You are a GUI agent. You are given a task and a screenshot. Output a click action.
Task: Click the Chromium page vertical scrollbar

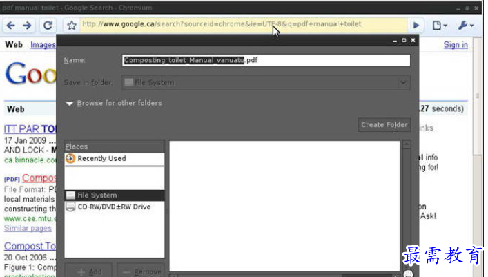[x=478, y=97]
